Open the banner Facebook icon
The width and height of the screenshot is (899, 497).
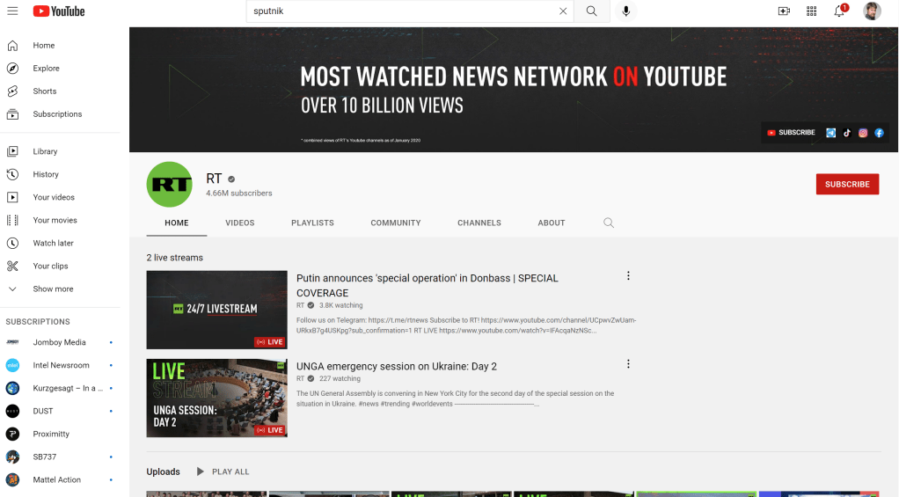(879, 133)
